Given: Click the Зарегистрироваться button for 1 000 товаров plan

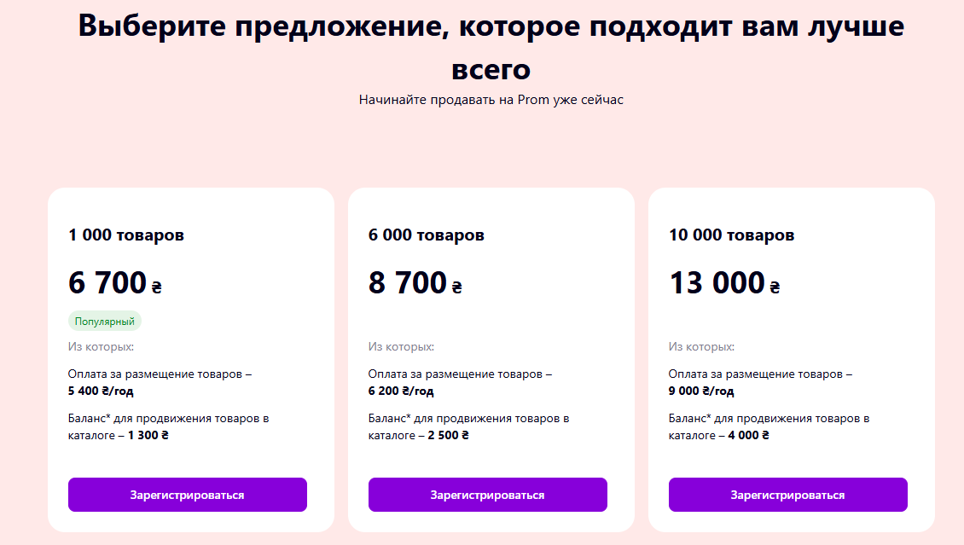Looking at the screenshot, I should click(x=188, y=495).
